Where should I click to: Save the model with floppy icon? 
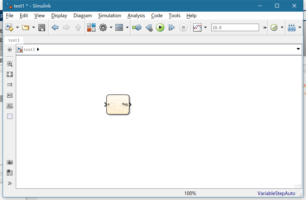[42, 27]
